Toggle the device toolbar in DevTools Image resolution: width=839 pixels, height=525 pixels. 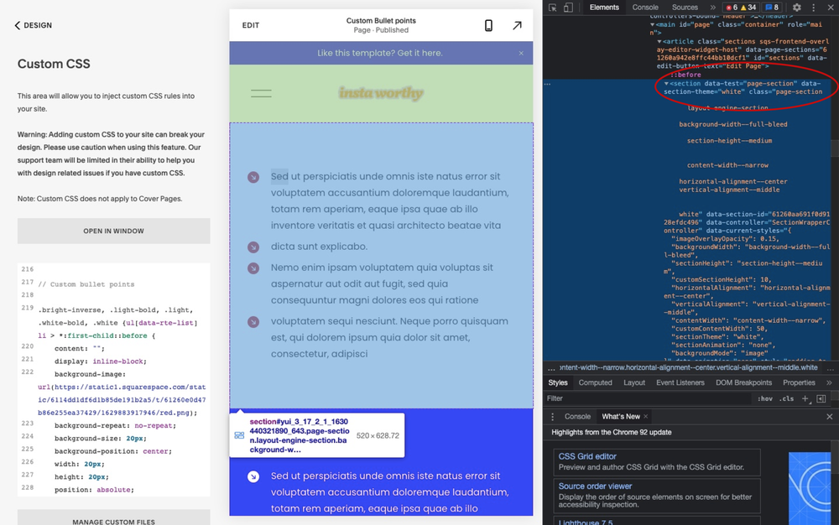(569, 7)
